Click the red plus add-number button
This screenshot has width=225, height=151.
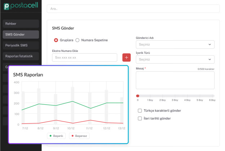pyautogui.click(x=126, y=57)
